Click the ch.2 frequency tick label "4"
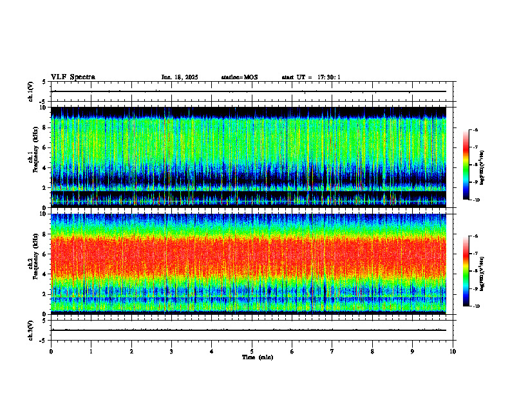 tap(45, 274)
